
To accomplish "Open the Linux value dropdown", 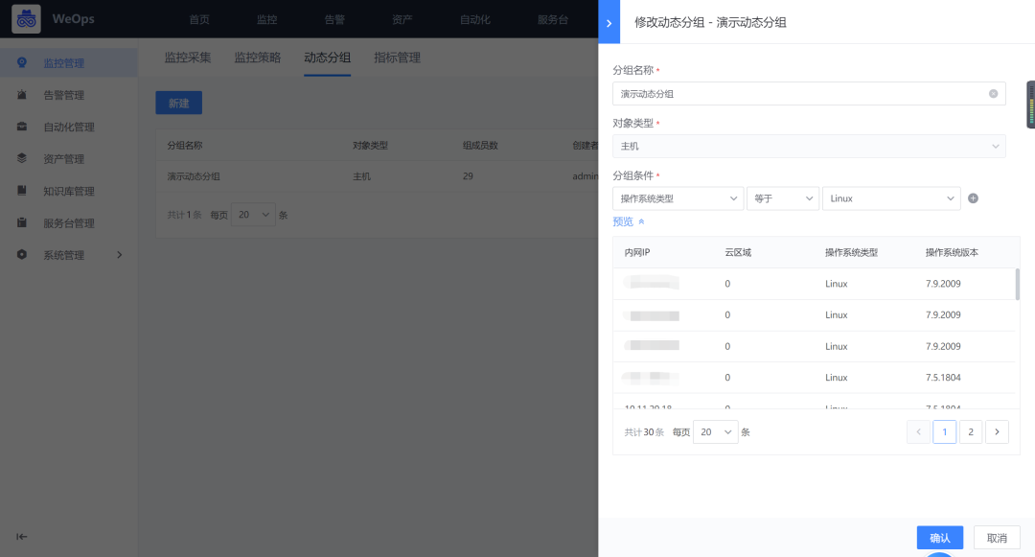I will [x=891, y=198].
